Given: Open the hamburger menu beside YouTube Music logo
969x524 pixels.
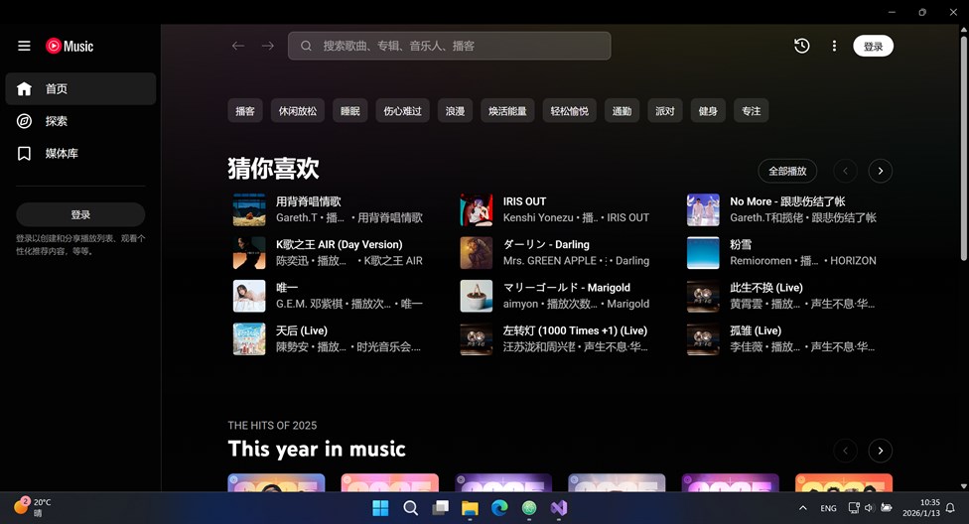Looking at the screenshot, I should 24,46.
